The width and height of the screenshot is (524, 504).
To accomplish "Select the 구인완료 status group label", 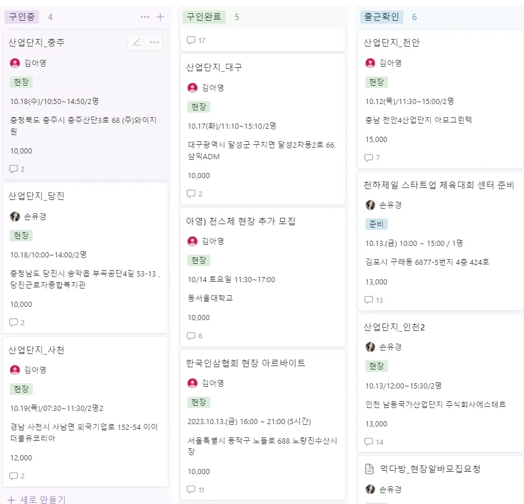I will point(205,17).
